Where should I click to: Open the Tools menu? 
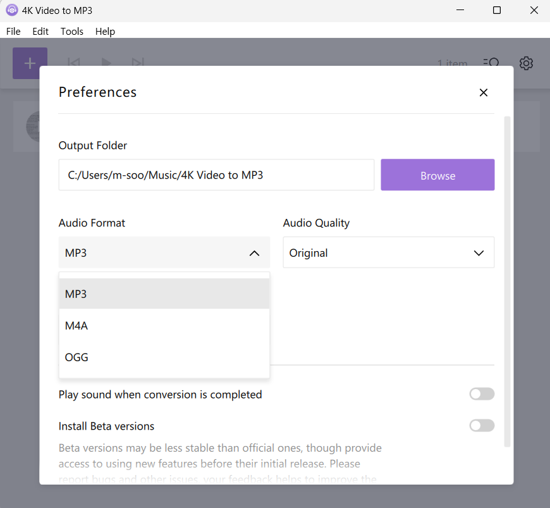(72, 31)
